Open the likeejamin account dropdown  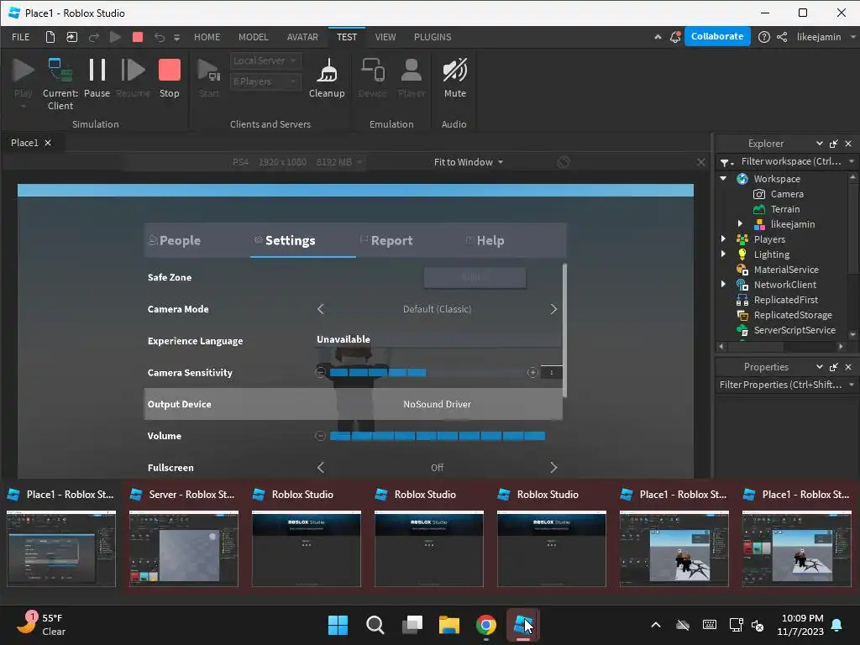(825, 37)
